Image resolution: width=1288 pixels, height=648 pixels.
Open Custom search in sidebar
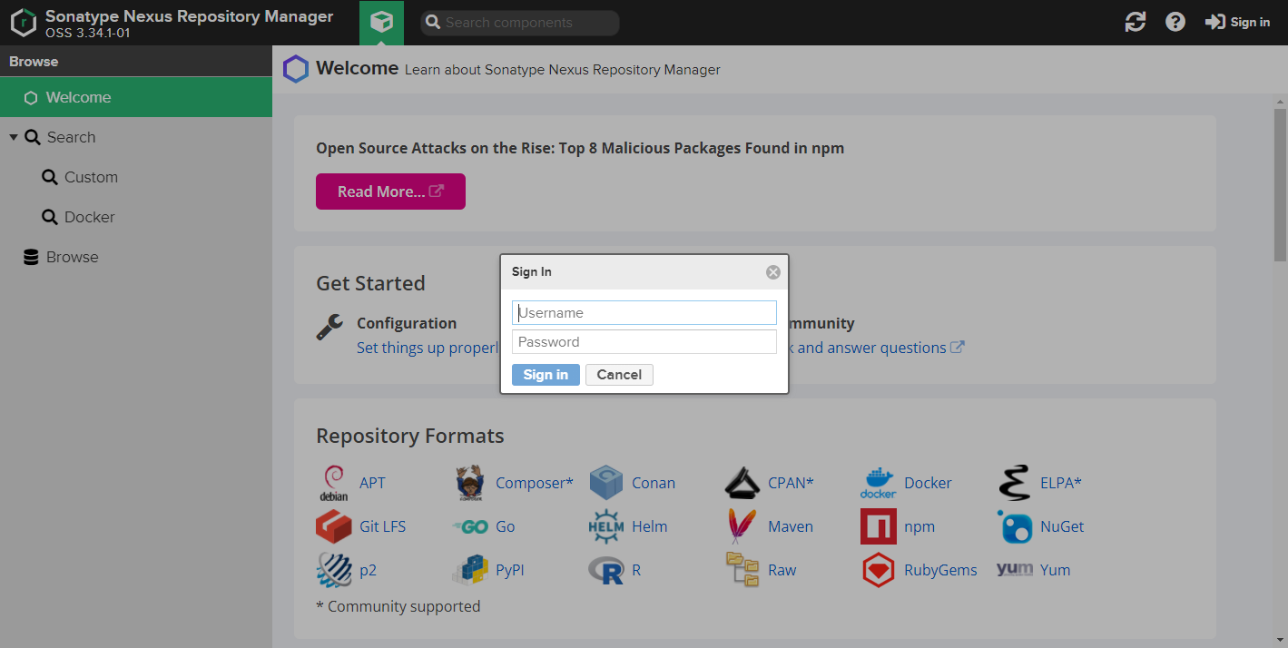coord(91,177)
